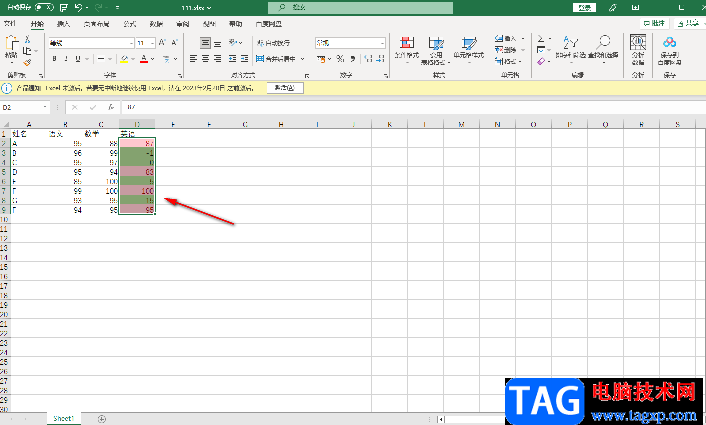This screenshot has height=425, width=706.
Task: Click the 激活(A) button
Action: coord(285,88)
